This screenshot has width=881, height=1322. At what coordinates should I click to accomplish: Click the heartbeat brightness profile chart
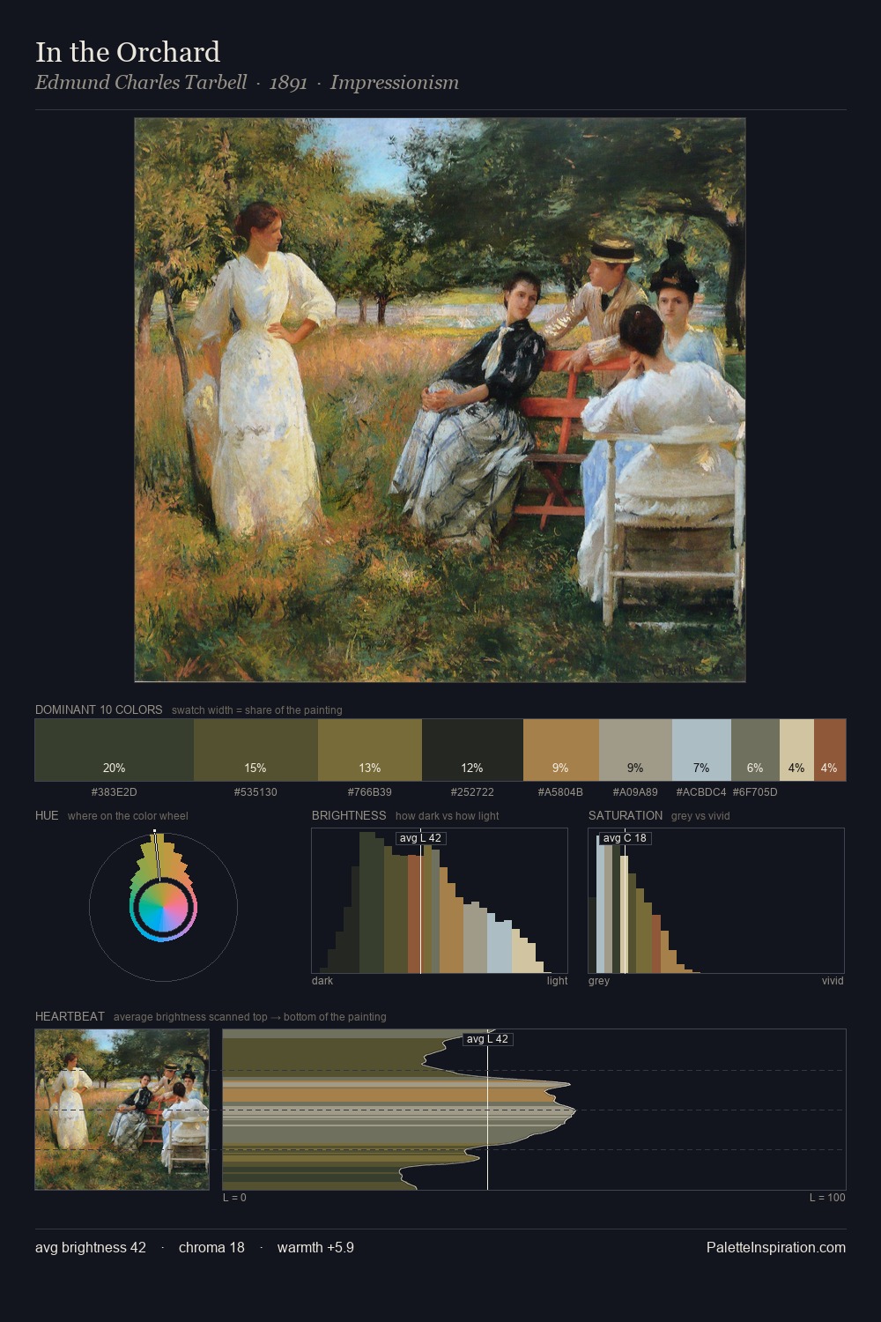click(534, 1110)
